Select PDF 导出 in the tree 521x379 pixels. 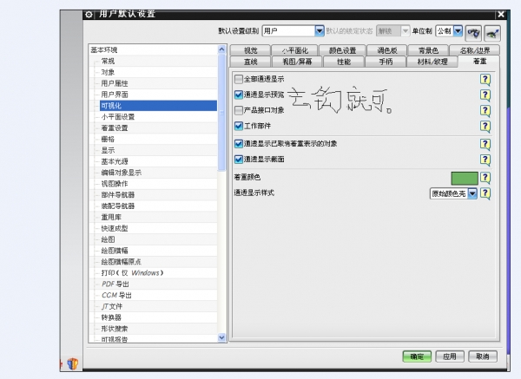tap(115, 284)
